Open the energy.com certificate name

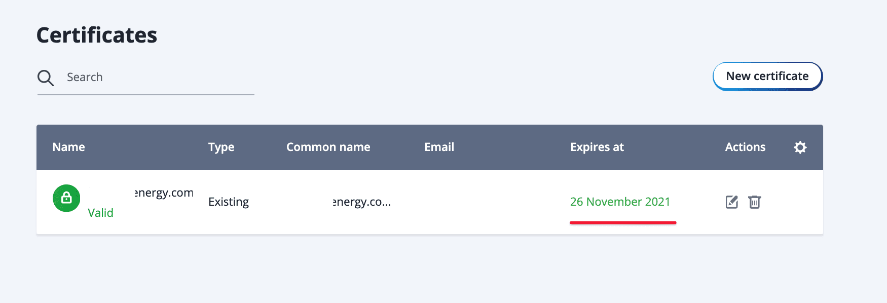(x=163, y=193)
